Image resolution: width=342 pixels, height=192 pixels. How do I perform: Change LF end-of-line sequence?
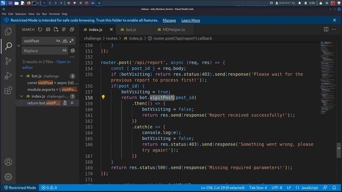tap(289, 188)
